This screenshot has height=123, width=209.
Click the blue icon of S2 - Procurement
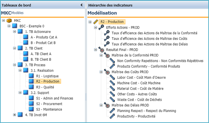[31, 103]
